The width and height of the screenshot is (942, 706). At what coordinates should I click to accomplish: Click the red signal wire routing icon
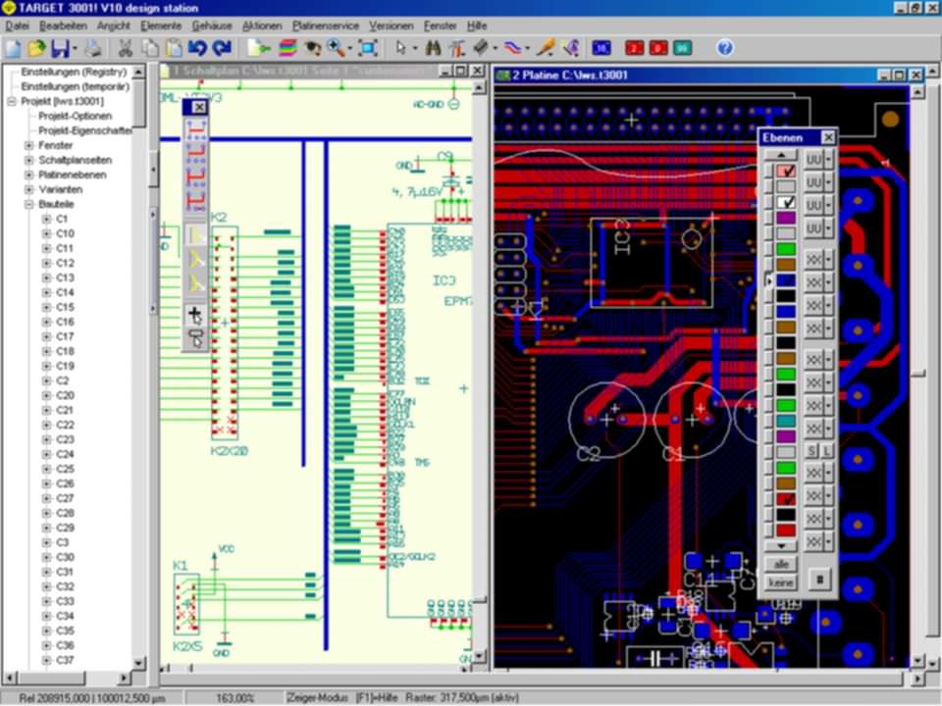click(x=513, y=46)
